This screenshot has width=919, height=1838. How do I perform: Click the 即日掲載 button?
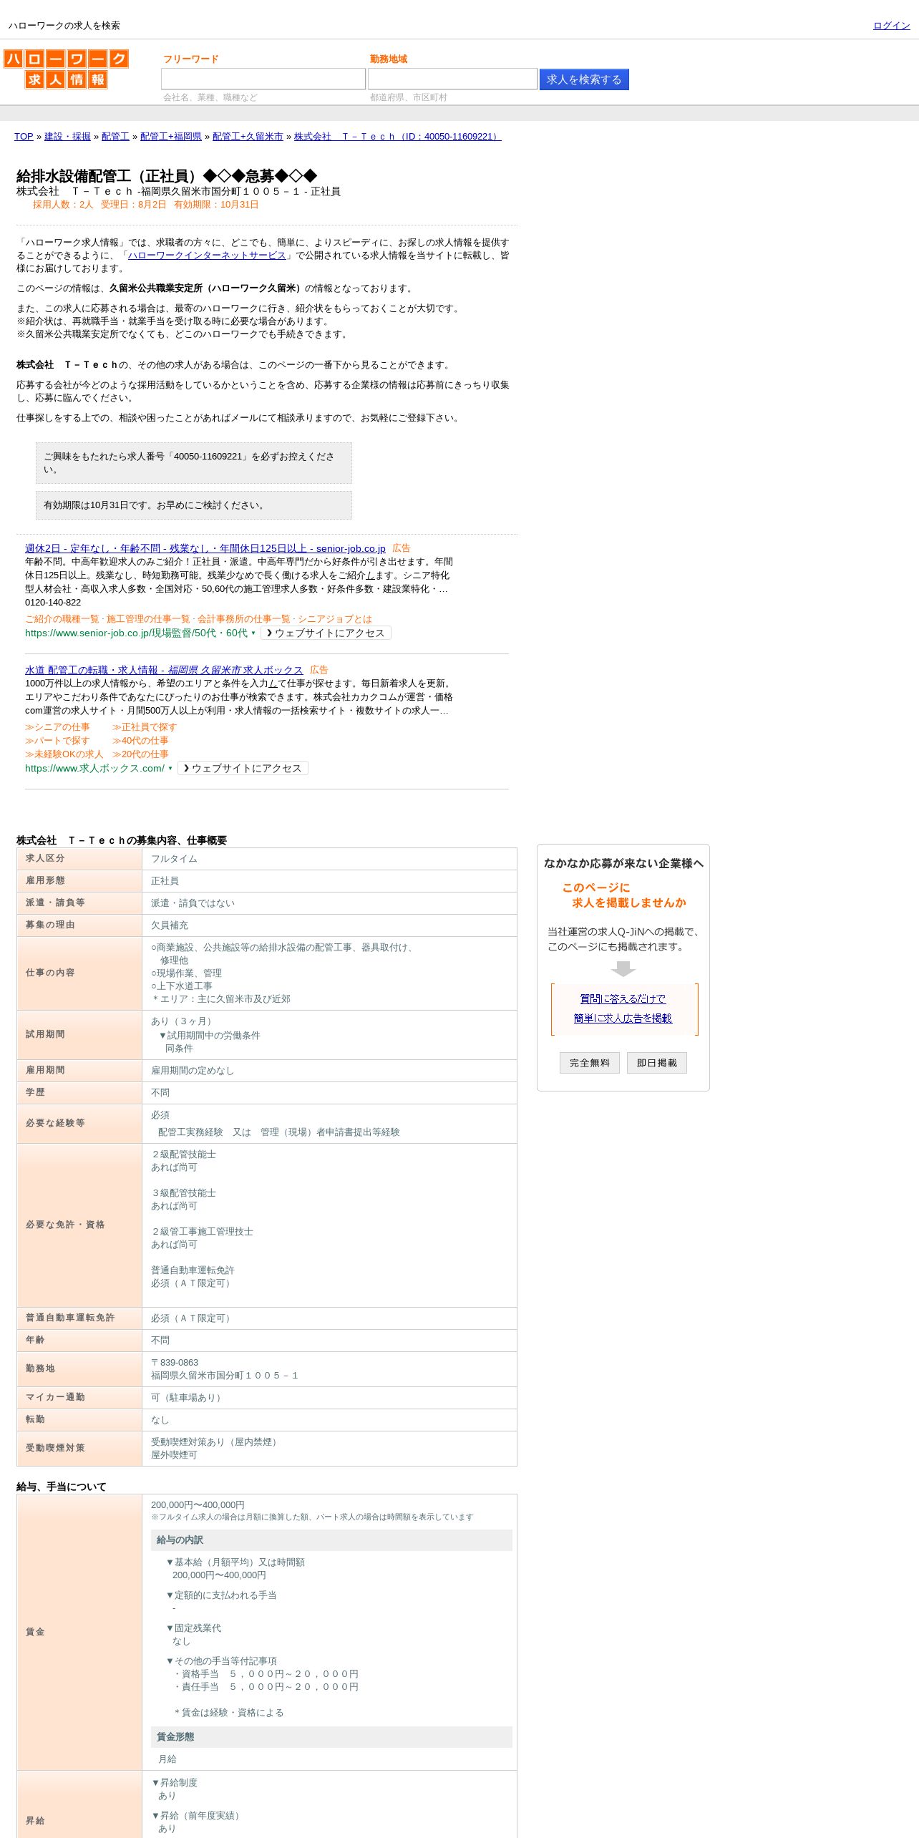(x=657, y=1063)
